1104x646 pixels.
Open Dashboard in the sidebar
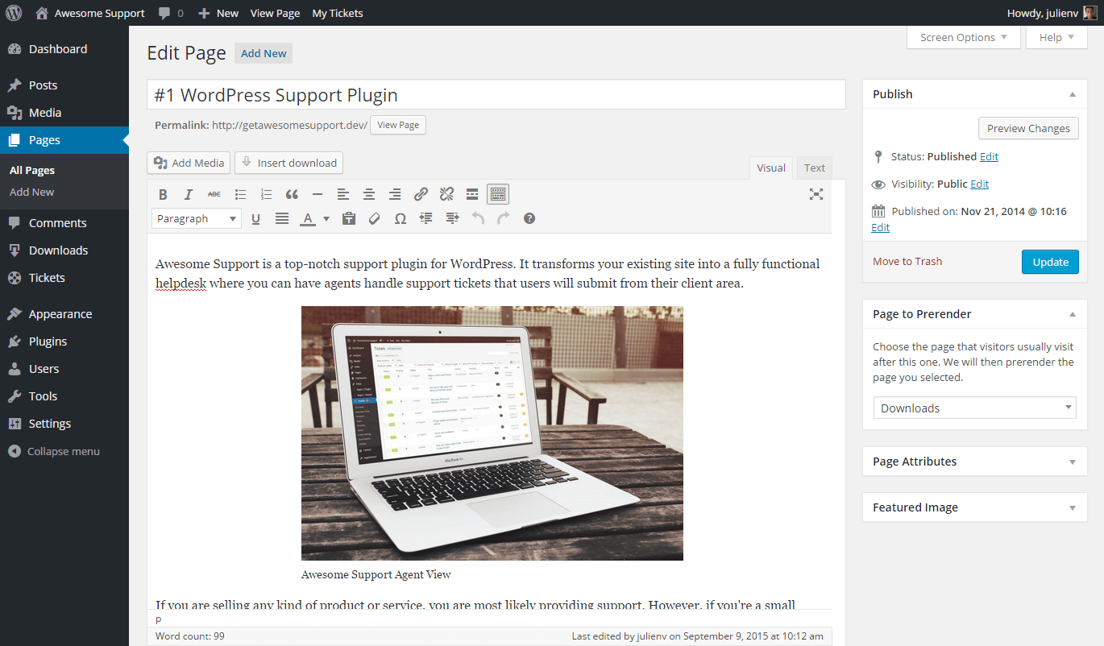[x=64, y=49]
